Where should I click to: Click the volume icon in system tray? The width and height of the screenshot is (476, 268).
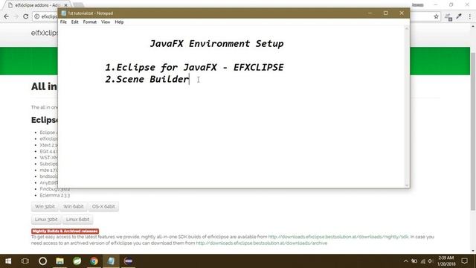(x=431, y=261)
